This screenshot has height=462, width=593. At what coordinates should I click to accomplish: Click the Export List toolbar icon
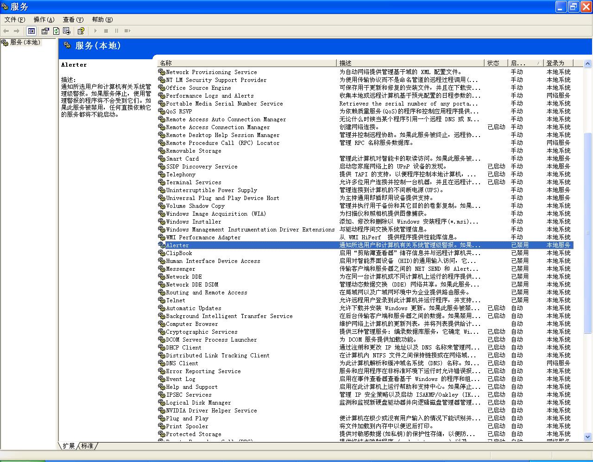point(67,31)
